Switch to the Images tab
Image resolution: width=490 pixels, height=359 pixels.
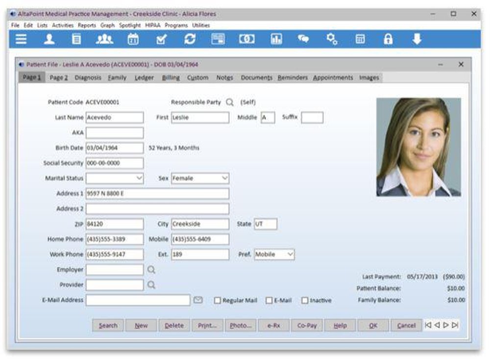tap(369, 77)
